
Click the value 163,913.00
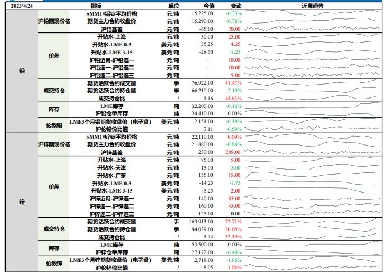[201, 222]
